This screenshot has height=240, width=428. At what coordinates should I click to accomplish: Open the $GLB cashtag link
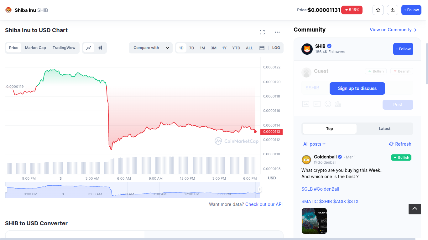[x=307, y=189]
